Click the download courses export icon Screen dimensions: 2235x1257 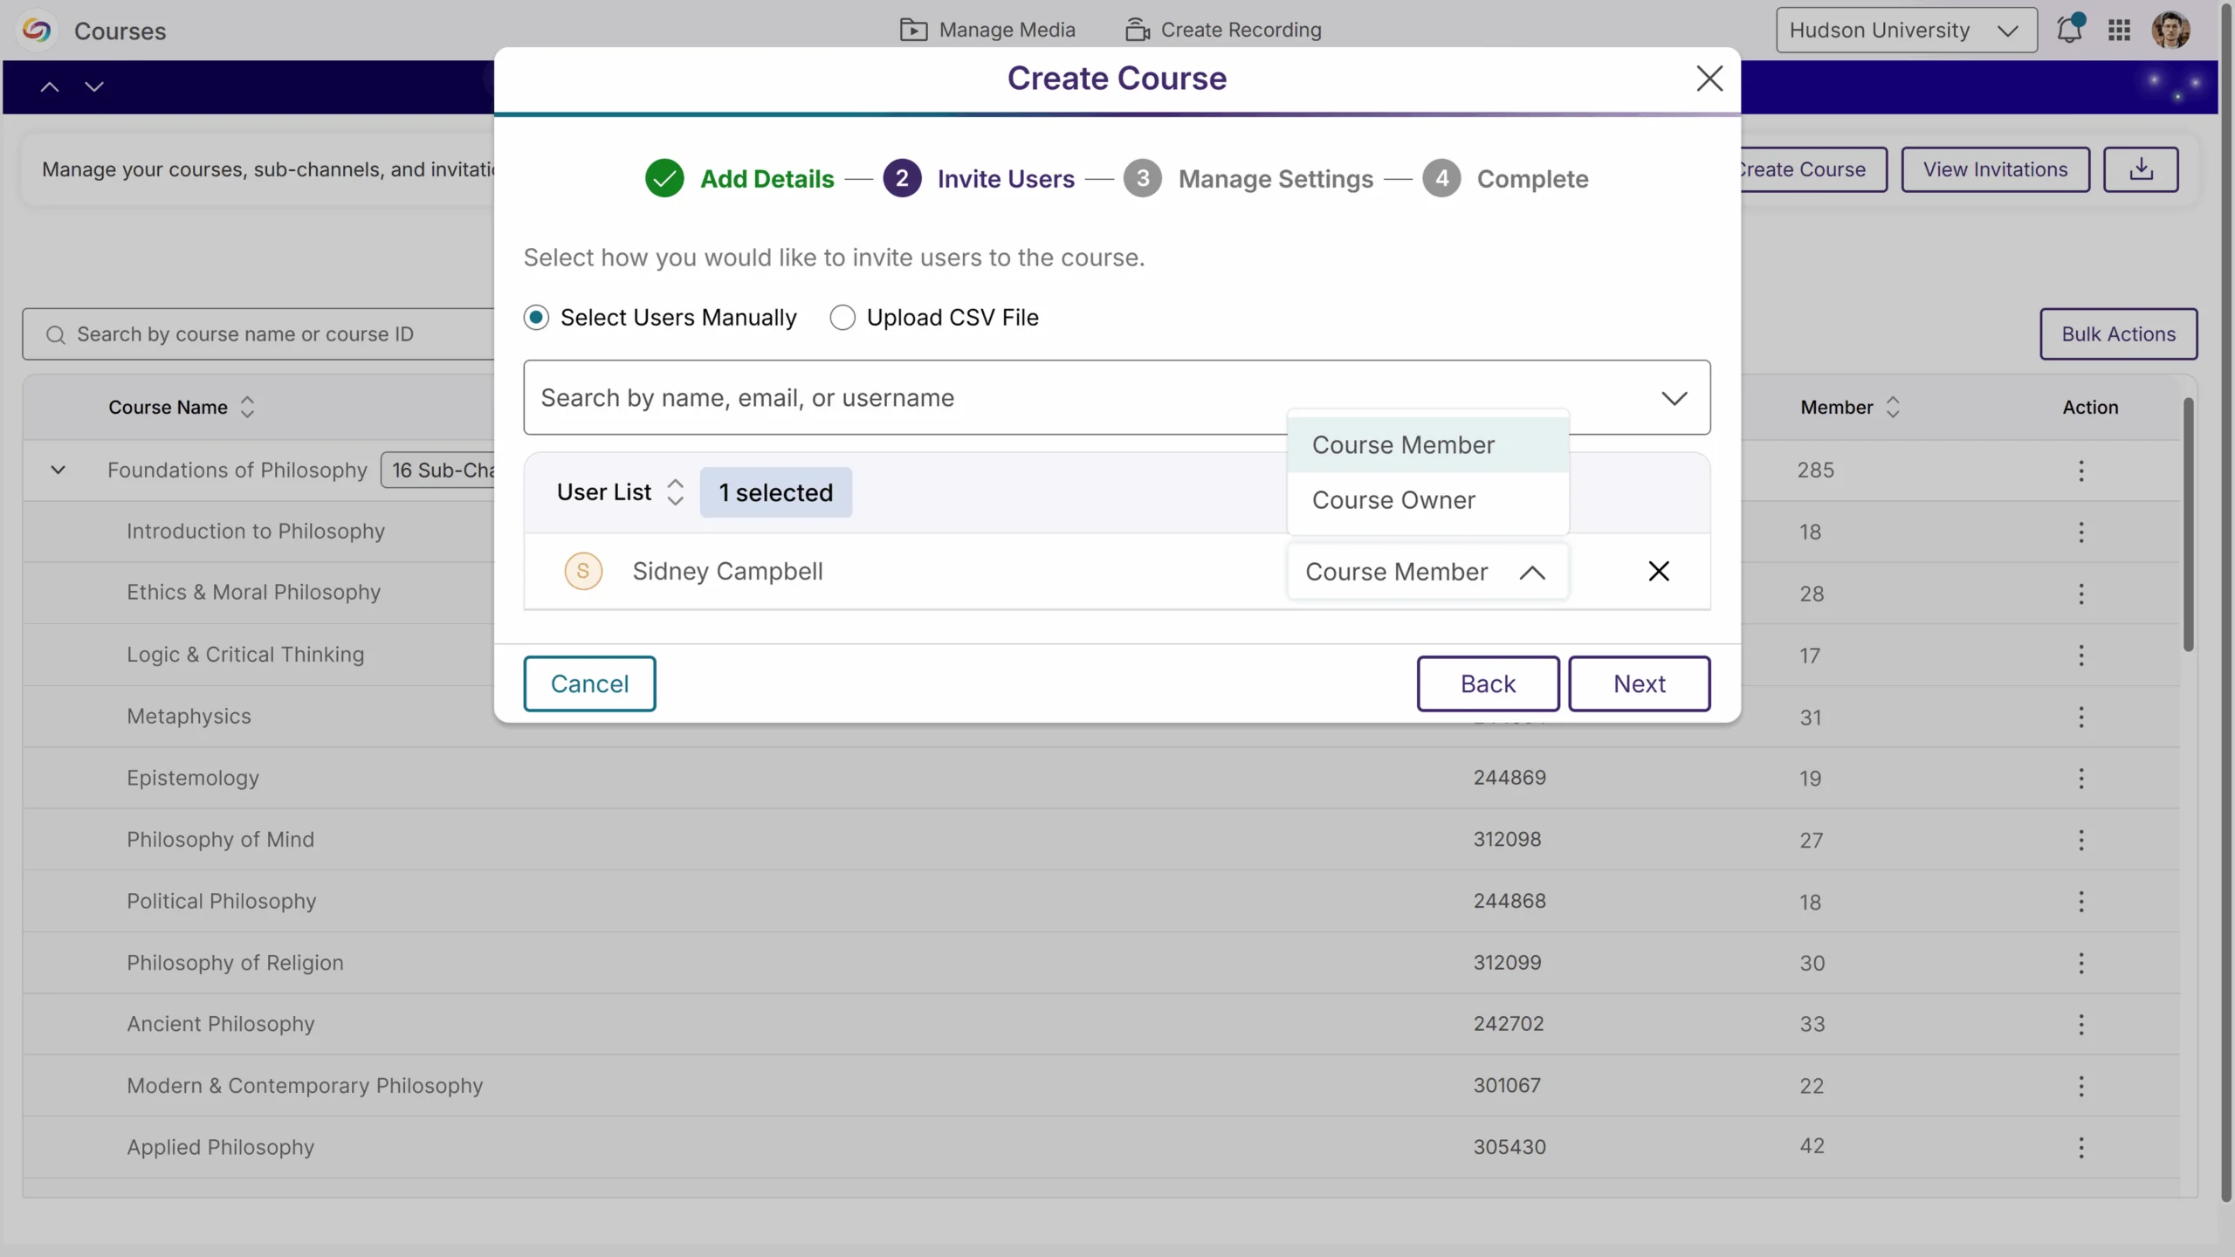2141,168
